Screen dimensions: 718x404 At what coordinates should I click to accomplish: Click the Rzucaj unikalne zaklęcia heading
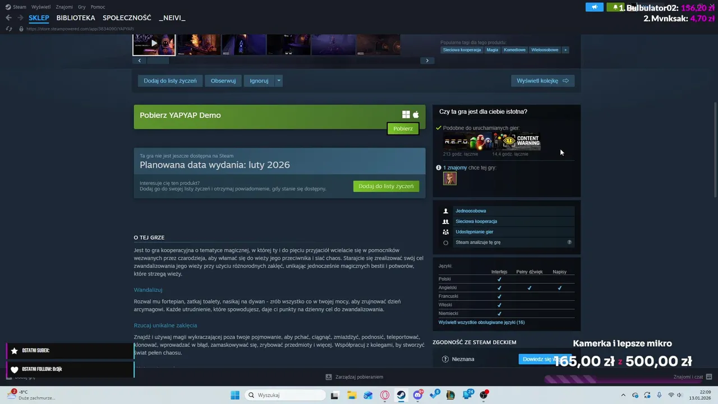pos(165,325)
